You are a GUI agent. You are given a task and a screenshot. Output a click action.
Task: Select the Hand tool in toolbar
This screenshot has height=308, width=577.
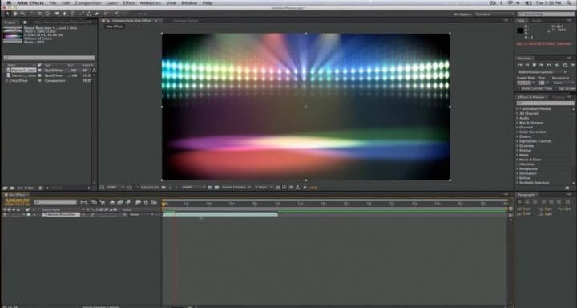click(15, 14)
